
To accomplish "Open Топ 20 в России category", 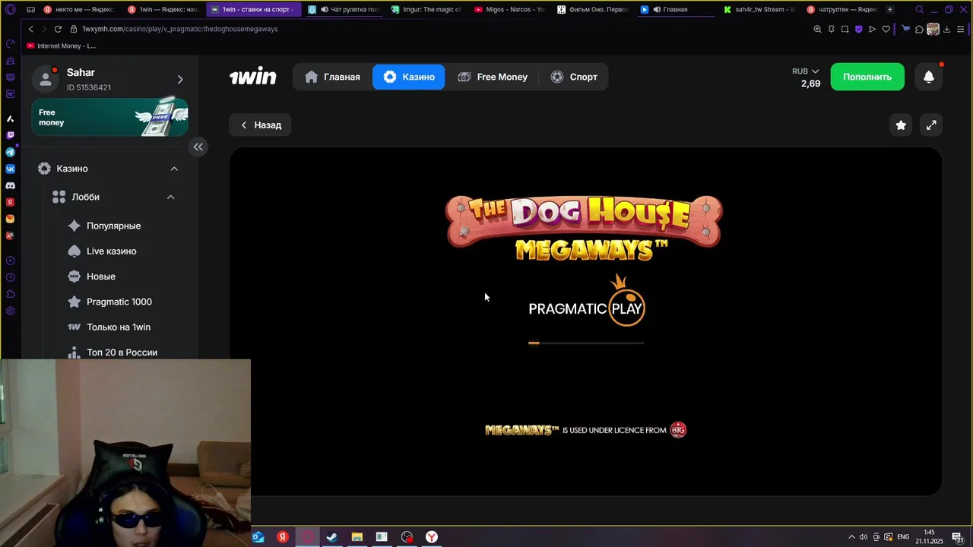I will click(122, 352).
